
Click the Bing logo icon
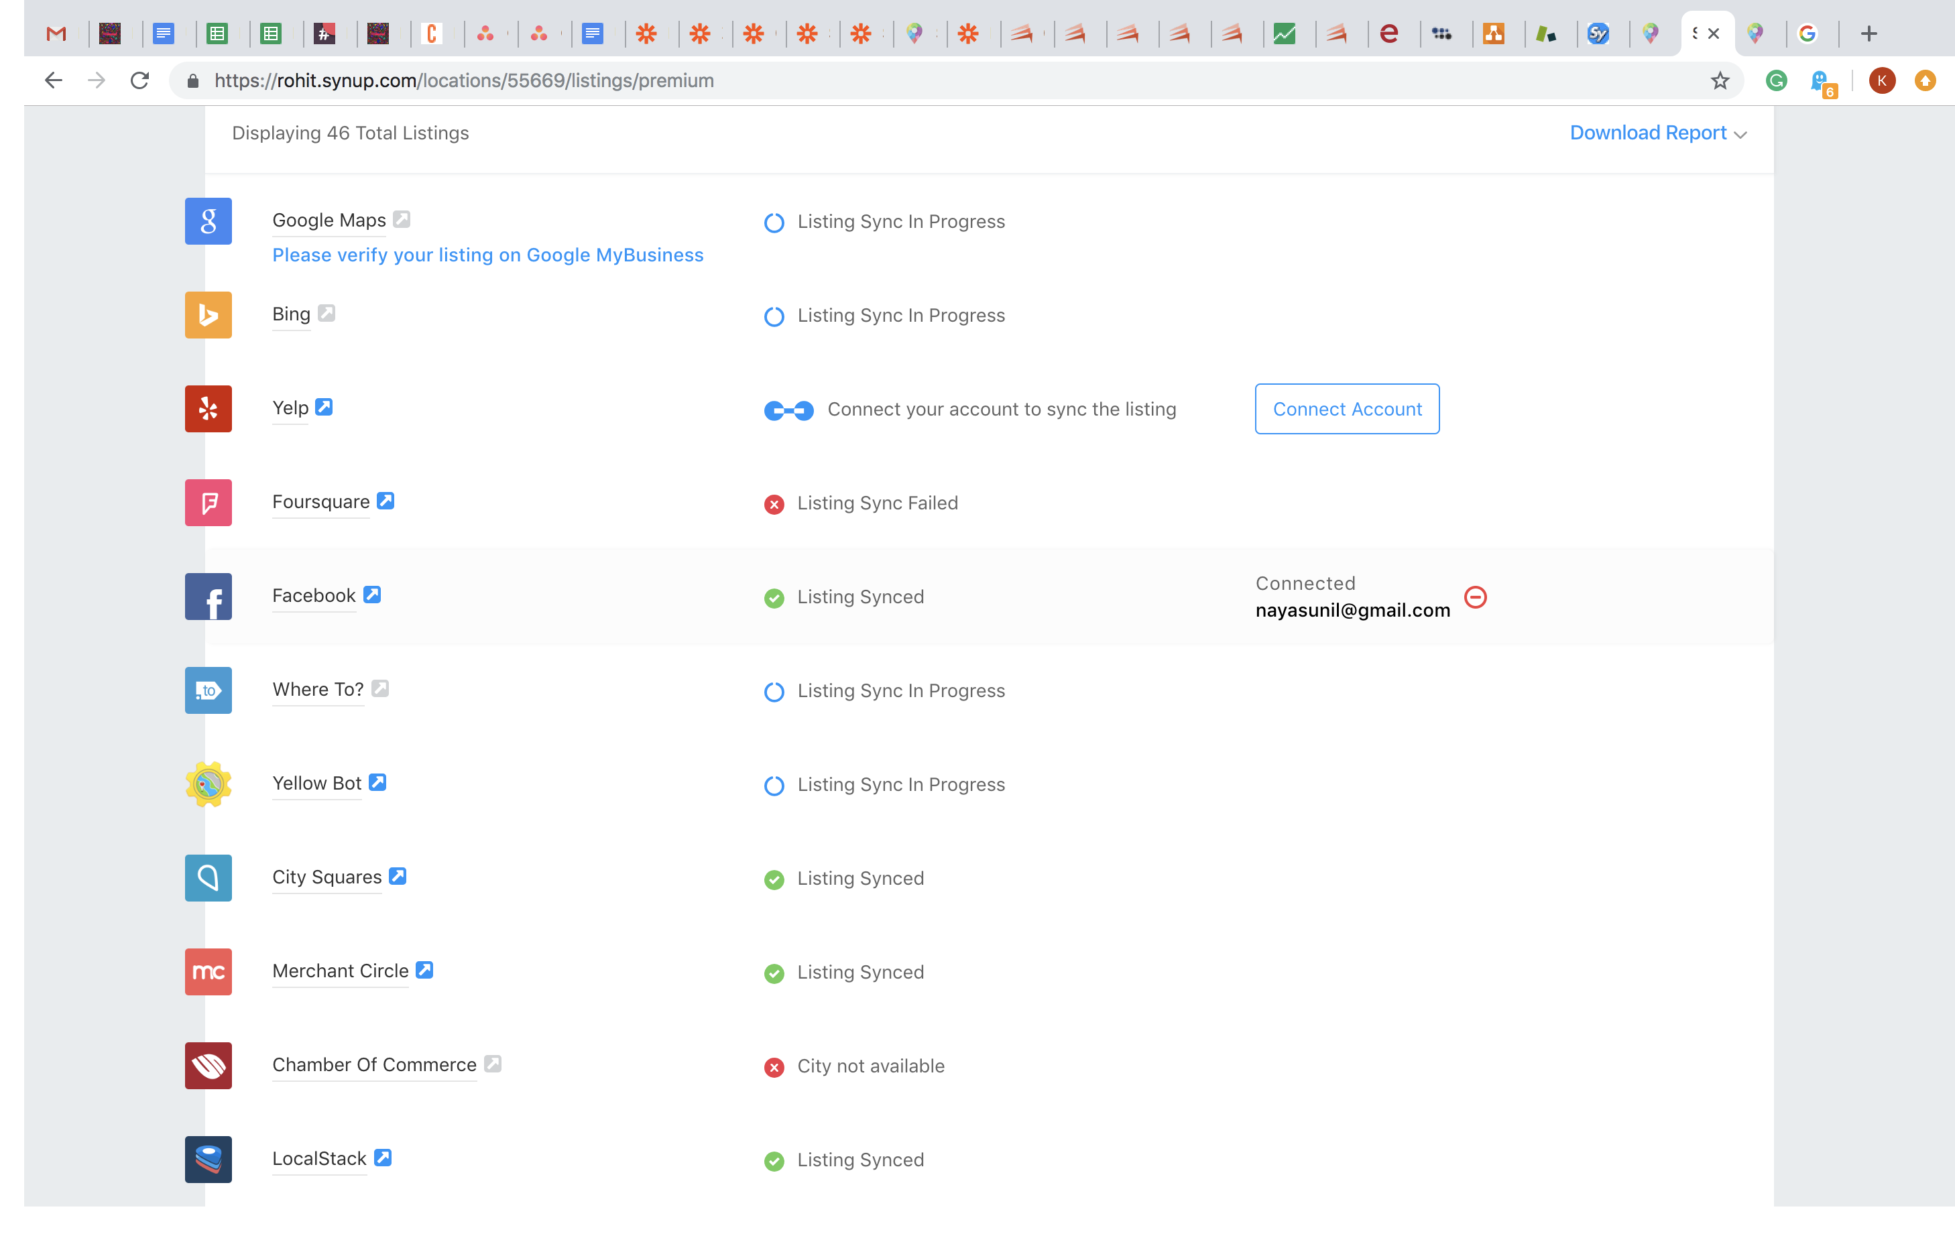pos(208,315)
